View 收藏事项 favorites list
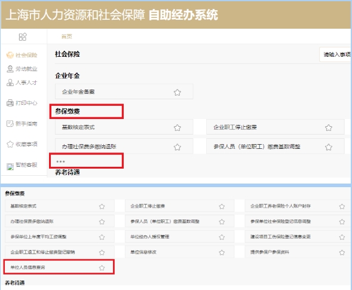The width and height of the screenshot is (352, 290). pos(22,144)
